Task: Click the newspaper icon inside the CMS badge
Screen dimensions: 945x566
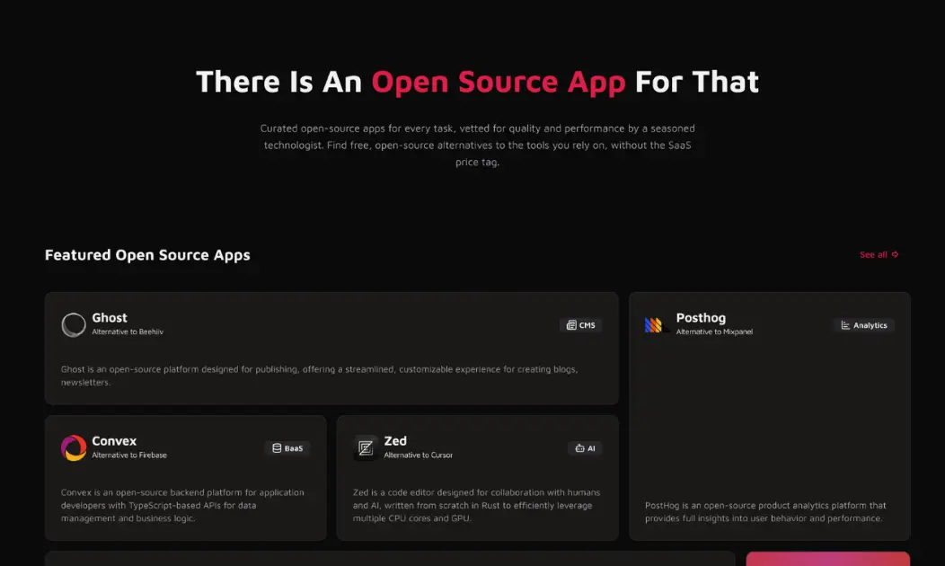Action: tap(572, 325)
